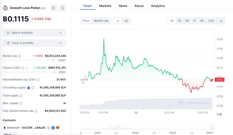Show the 1Y chart range

pos(194,21)
